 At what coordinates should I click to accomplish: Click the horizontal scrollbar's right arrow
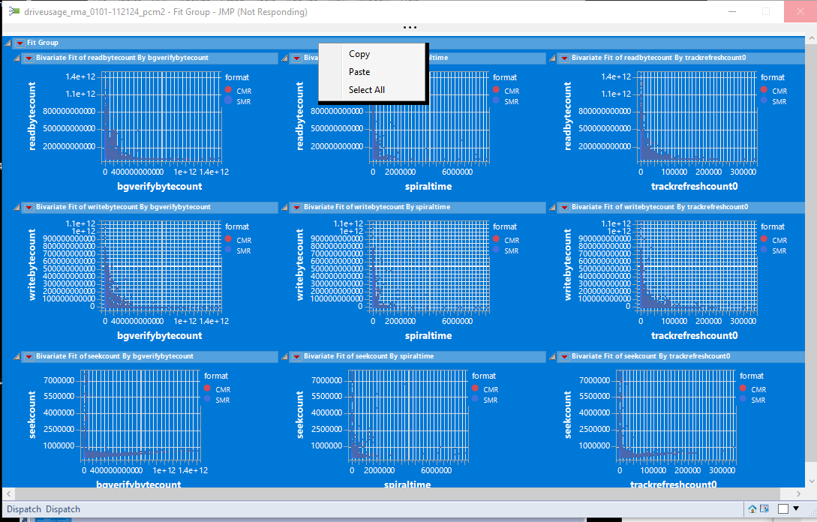click(797, 493)
